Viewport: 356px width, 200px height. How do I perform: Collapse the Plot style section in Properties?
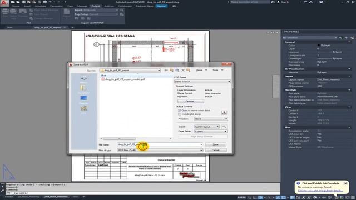[349, 90]
